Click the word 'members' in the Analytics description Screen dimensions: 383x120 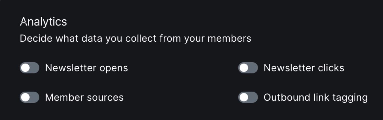(x=229, y=39)
